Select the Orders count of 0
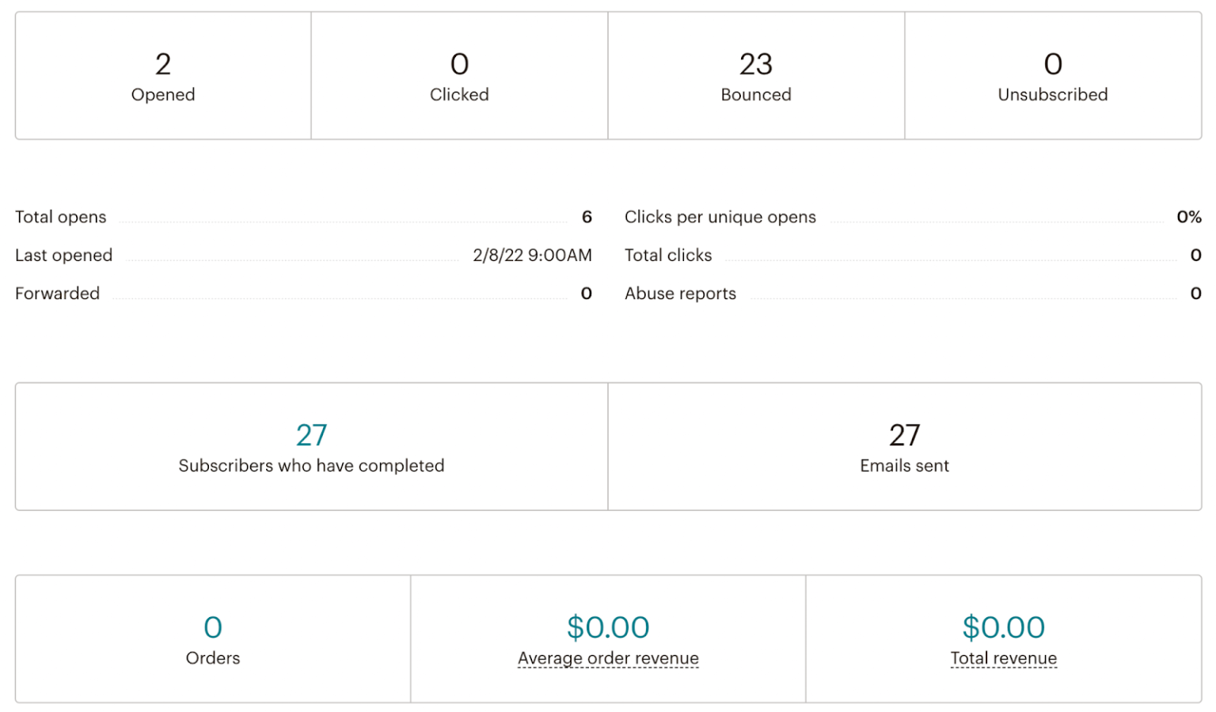1216x712 pixels. click(x=212, y=626)
